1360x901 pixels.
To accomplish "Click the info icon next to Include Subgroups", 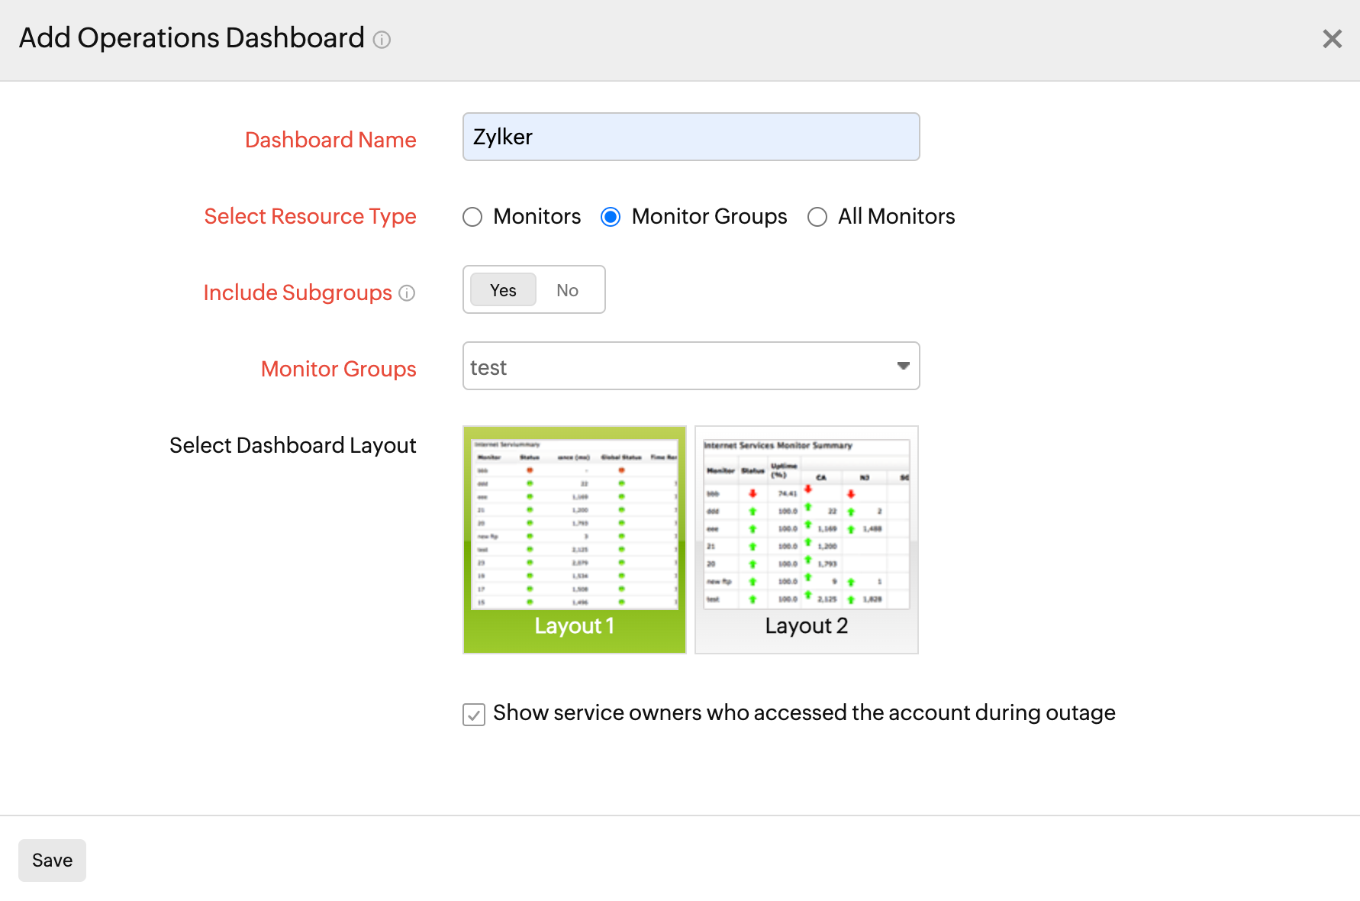I will pos(407,293).
